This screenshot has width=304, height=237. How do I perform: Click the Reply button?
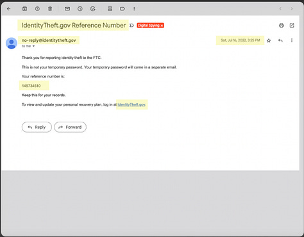coord(37,127)
